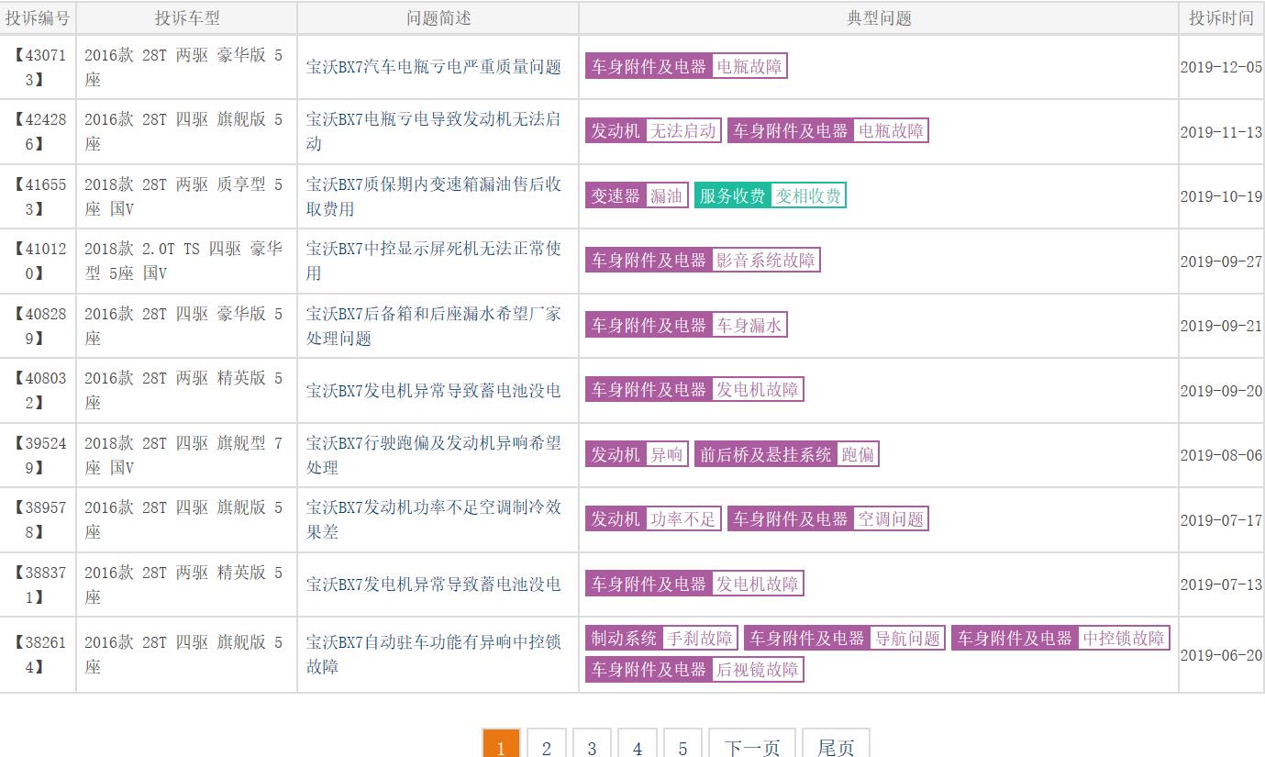This screenshot has height=757, width=1265.
Task: Open complaint about 变速箱漏油售后收取费用
Action: pyautogui.click(x=433, y=196)
